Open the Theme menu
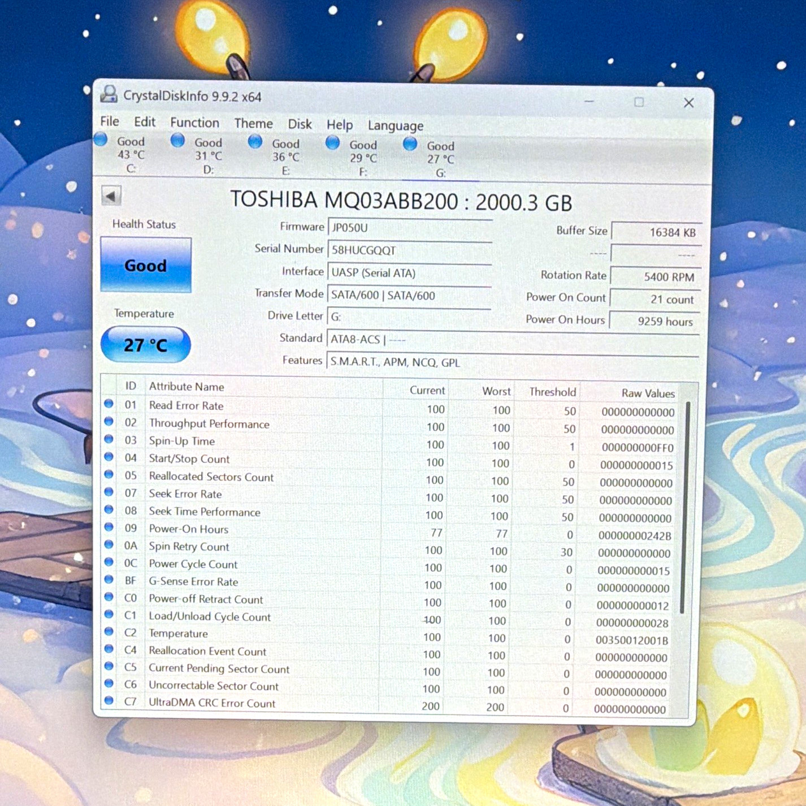 (253, 123)
